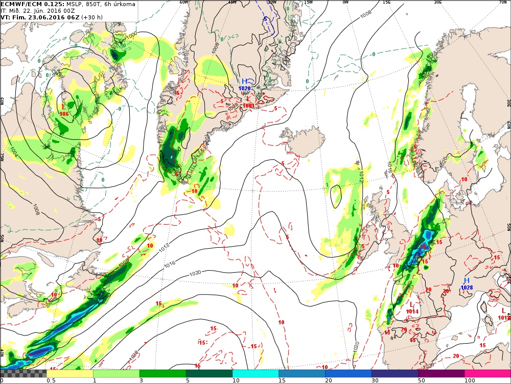The image size is (511, 384).
Task: Click the navy 30–50 mm legend swatch
Action: (395, 373)
